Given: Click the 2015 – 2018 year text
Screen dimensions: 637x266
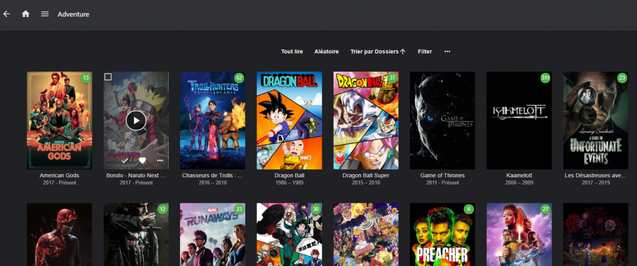Looking at the screenshot, I should tap(366, 183).
